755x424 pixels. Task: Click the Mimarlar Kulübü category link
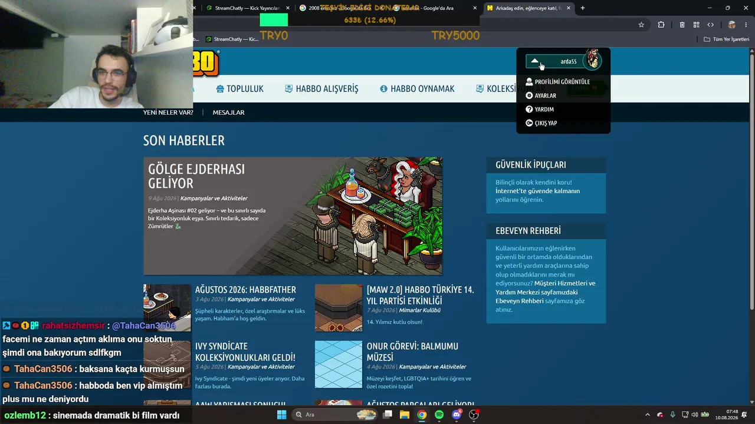click(x=420, y=310)
